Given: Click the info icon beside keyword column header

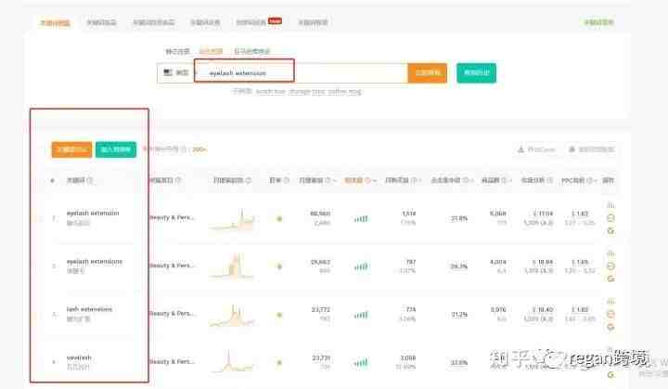Looking at the screenshot, I should pyautogui.click(x=90, y=180).
